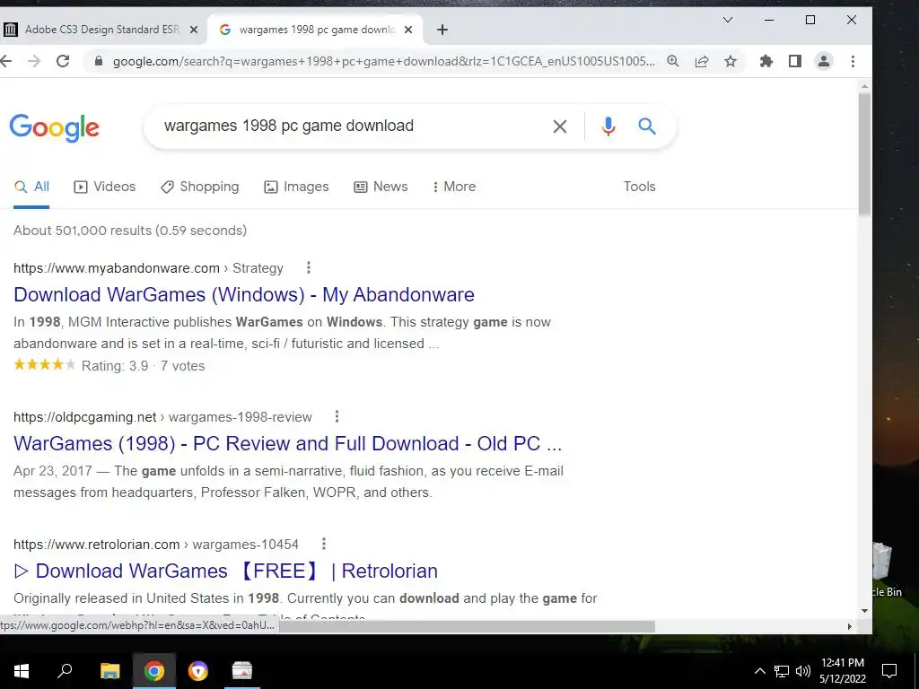
Task: Open the Chrome profile avatar
Action: point(824,61)
